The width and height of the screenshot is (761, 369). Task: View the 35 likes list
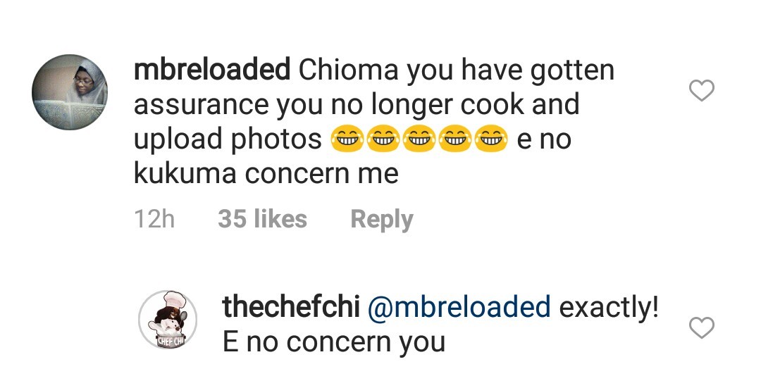[x=262, y=220]
